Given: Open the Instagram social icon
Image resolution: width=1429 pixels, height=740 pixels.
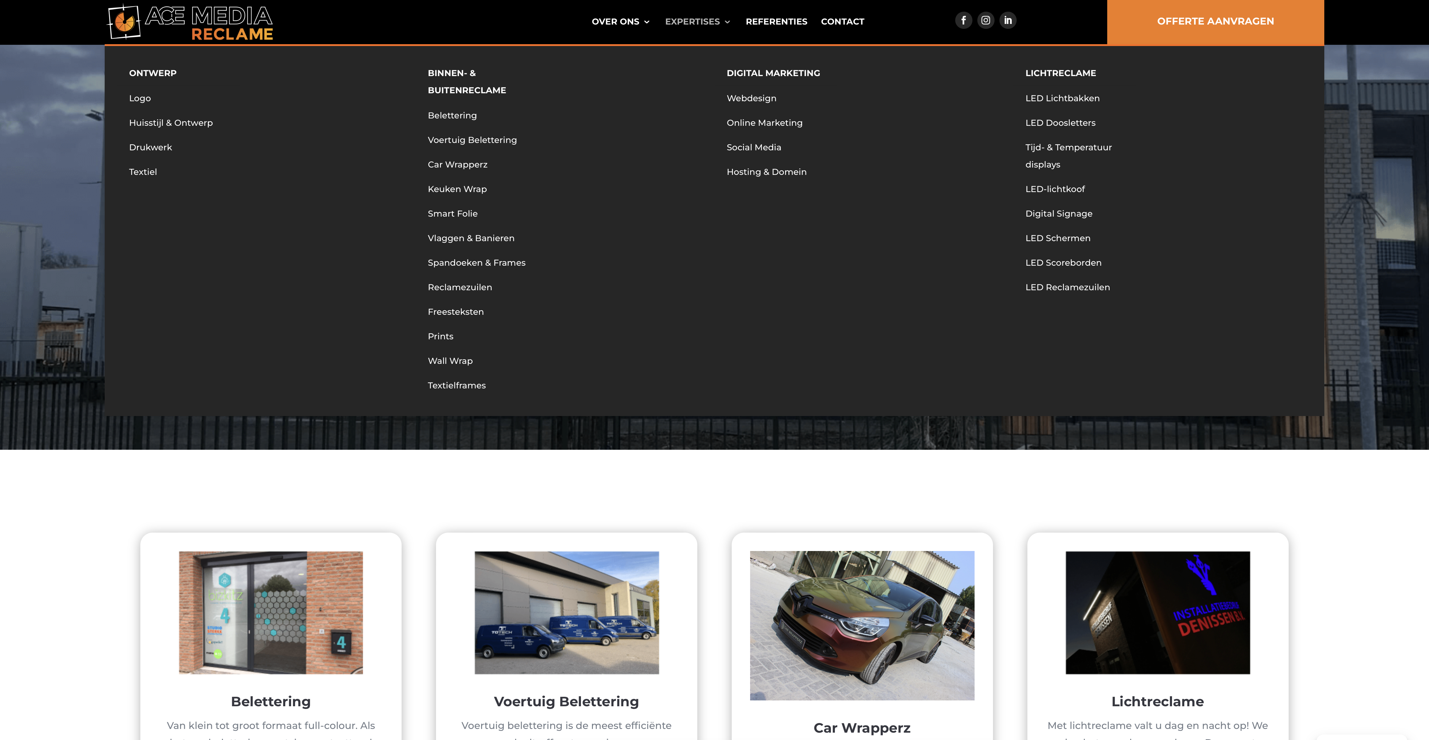Looking at the screenshot, I should (x=985, y=21).
